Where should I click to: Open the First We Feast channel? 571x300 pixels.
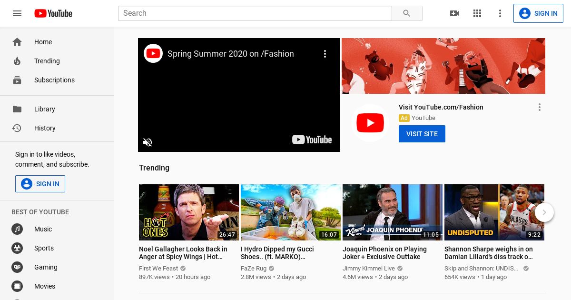(158, 269)
